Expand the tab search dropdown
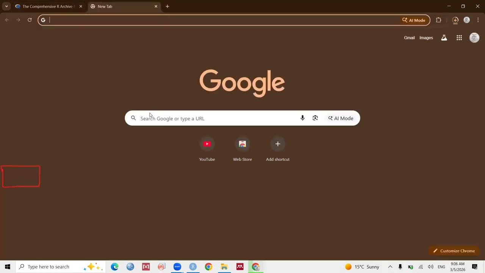485x273 pixels. (x=6, y=6)
